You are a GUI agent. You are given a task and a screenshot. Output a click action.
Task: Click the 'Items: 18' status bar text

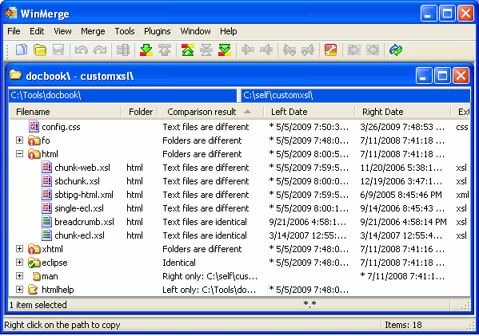pyautogui.click(x=403, y=325)
